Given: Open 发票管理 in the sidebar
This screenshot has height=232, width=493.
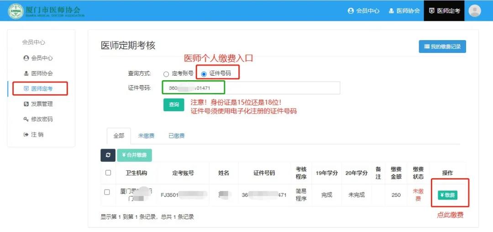Looking at the screenshot, I should tap(38, 104).
